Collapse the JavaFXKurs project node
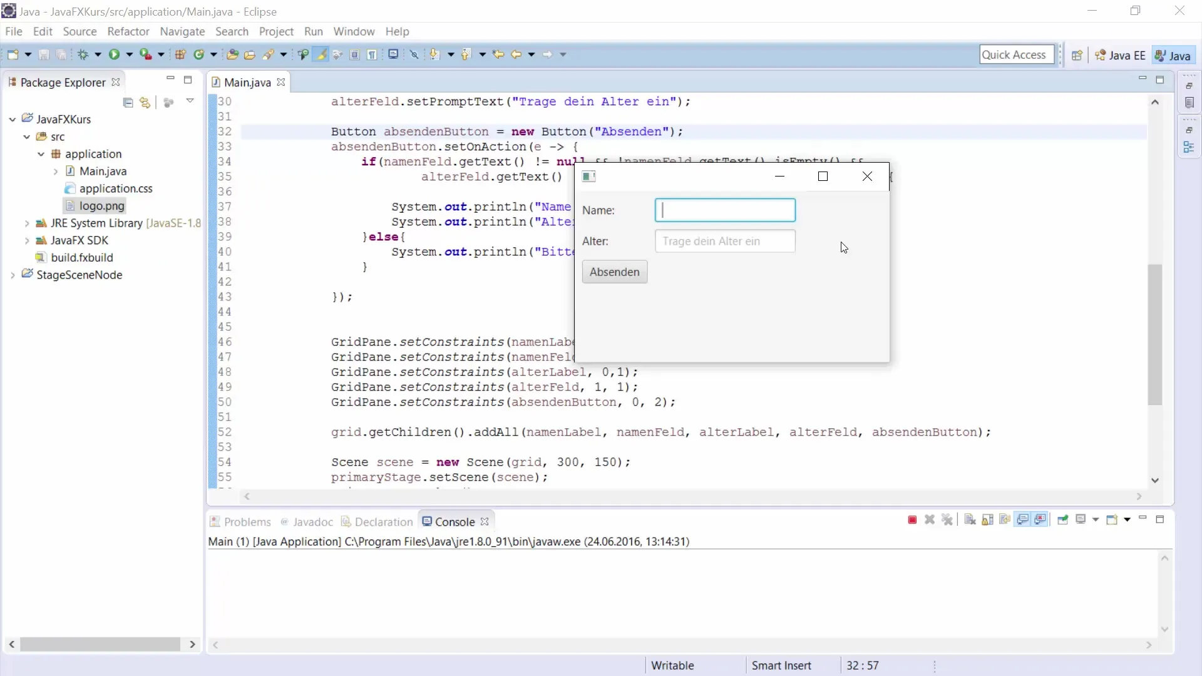This screenshot has height=676, width=1202. coord(13,119)
